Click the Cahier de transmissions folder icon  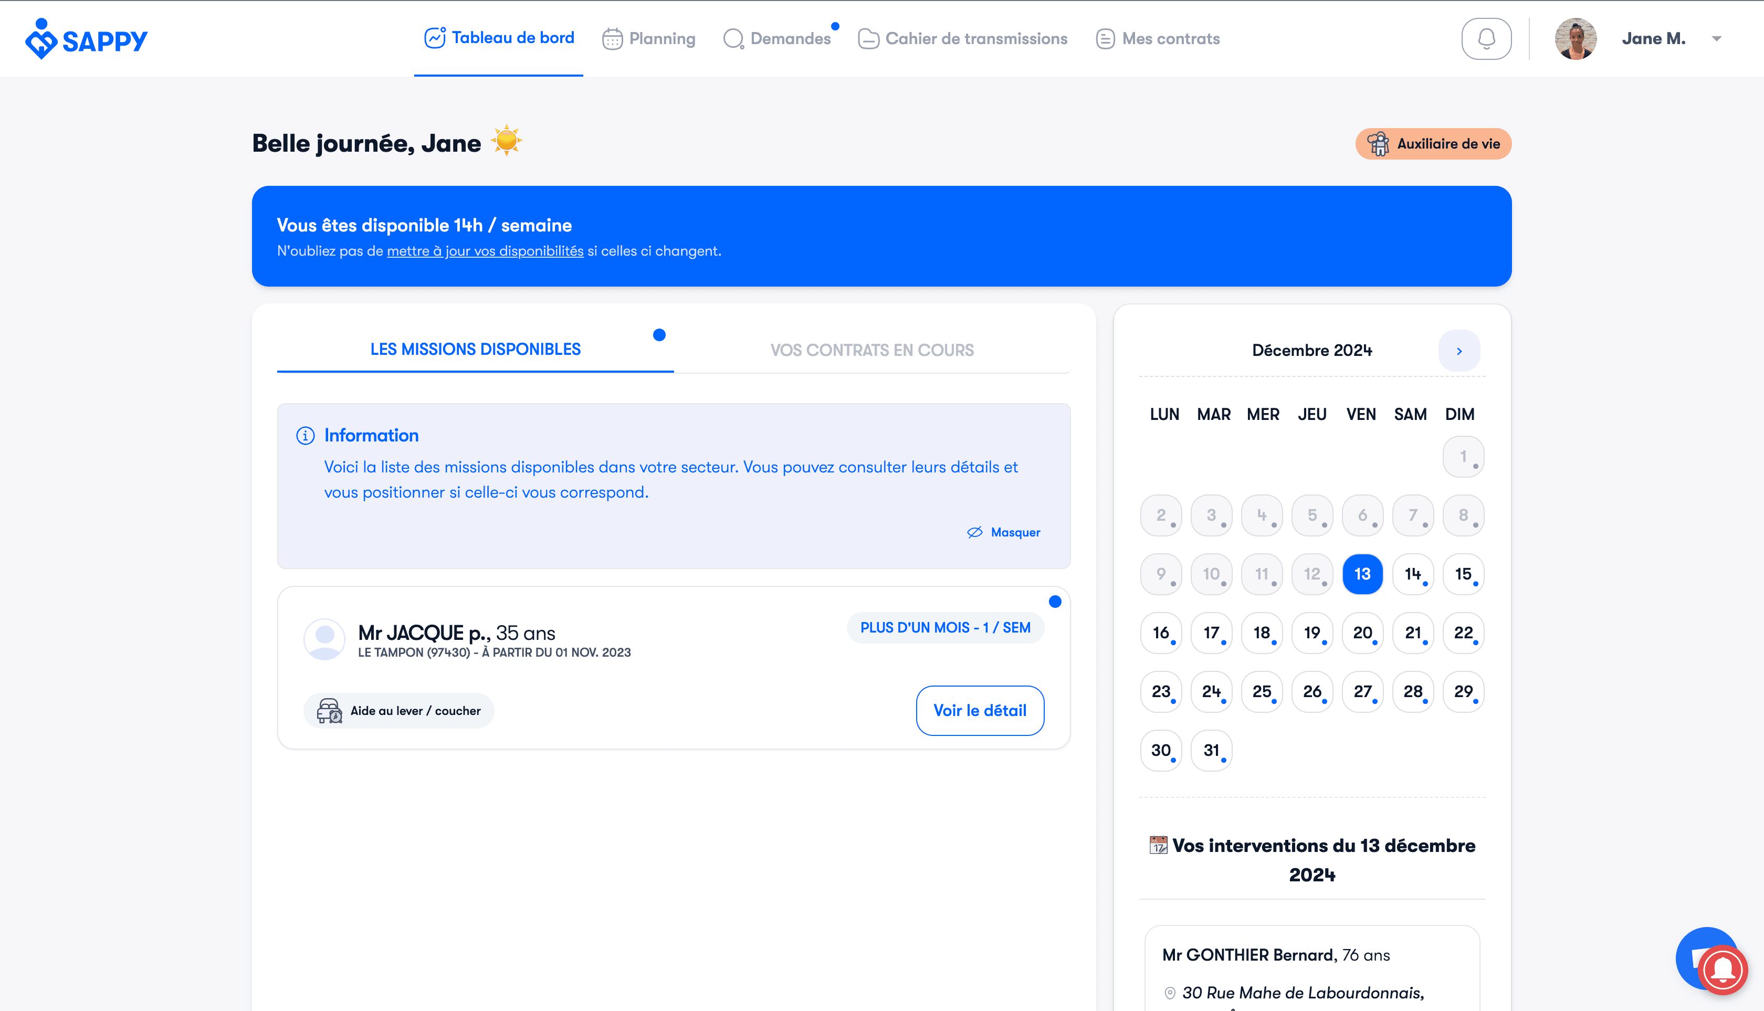[868, 39]
